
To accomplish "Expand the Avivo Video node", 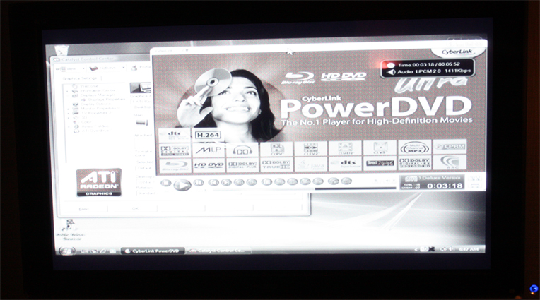I will [68, 126].
